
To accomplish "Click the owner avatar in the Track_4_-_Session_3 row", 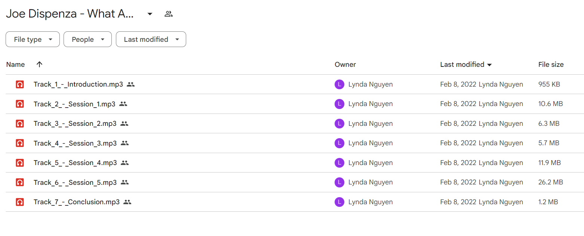I will pos(339,143).
